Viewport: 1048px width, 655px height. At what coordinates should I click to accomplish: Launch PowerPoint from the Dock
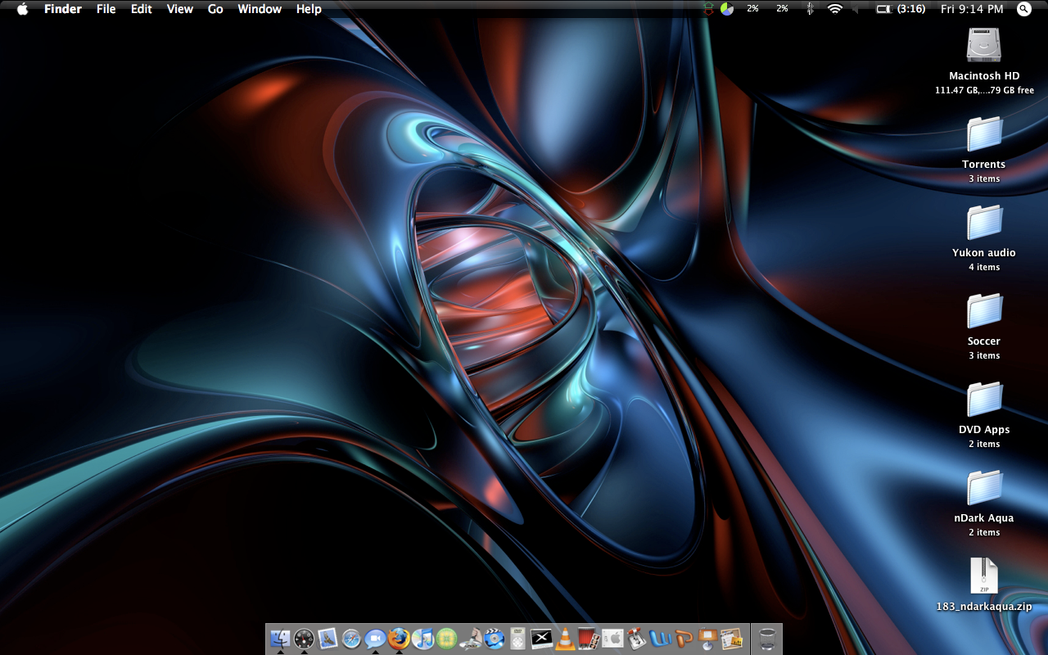(x=684, y=638)
